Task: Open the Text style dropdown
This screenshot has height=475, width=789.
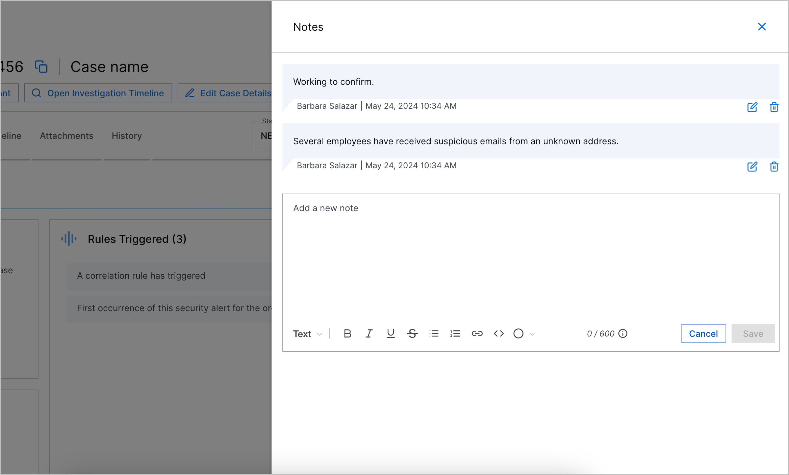Action: [x=307, y=334]
